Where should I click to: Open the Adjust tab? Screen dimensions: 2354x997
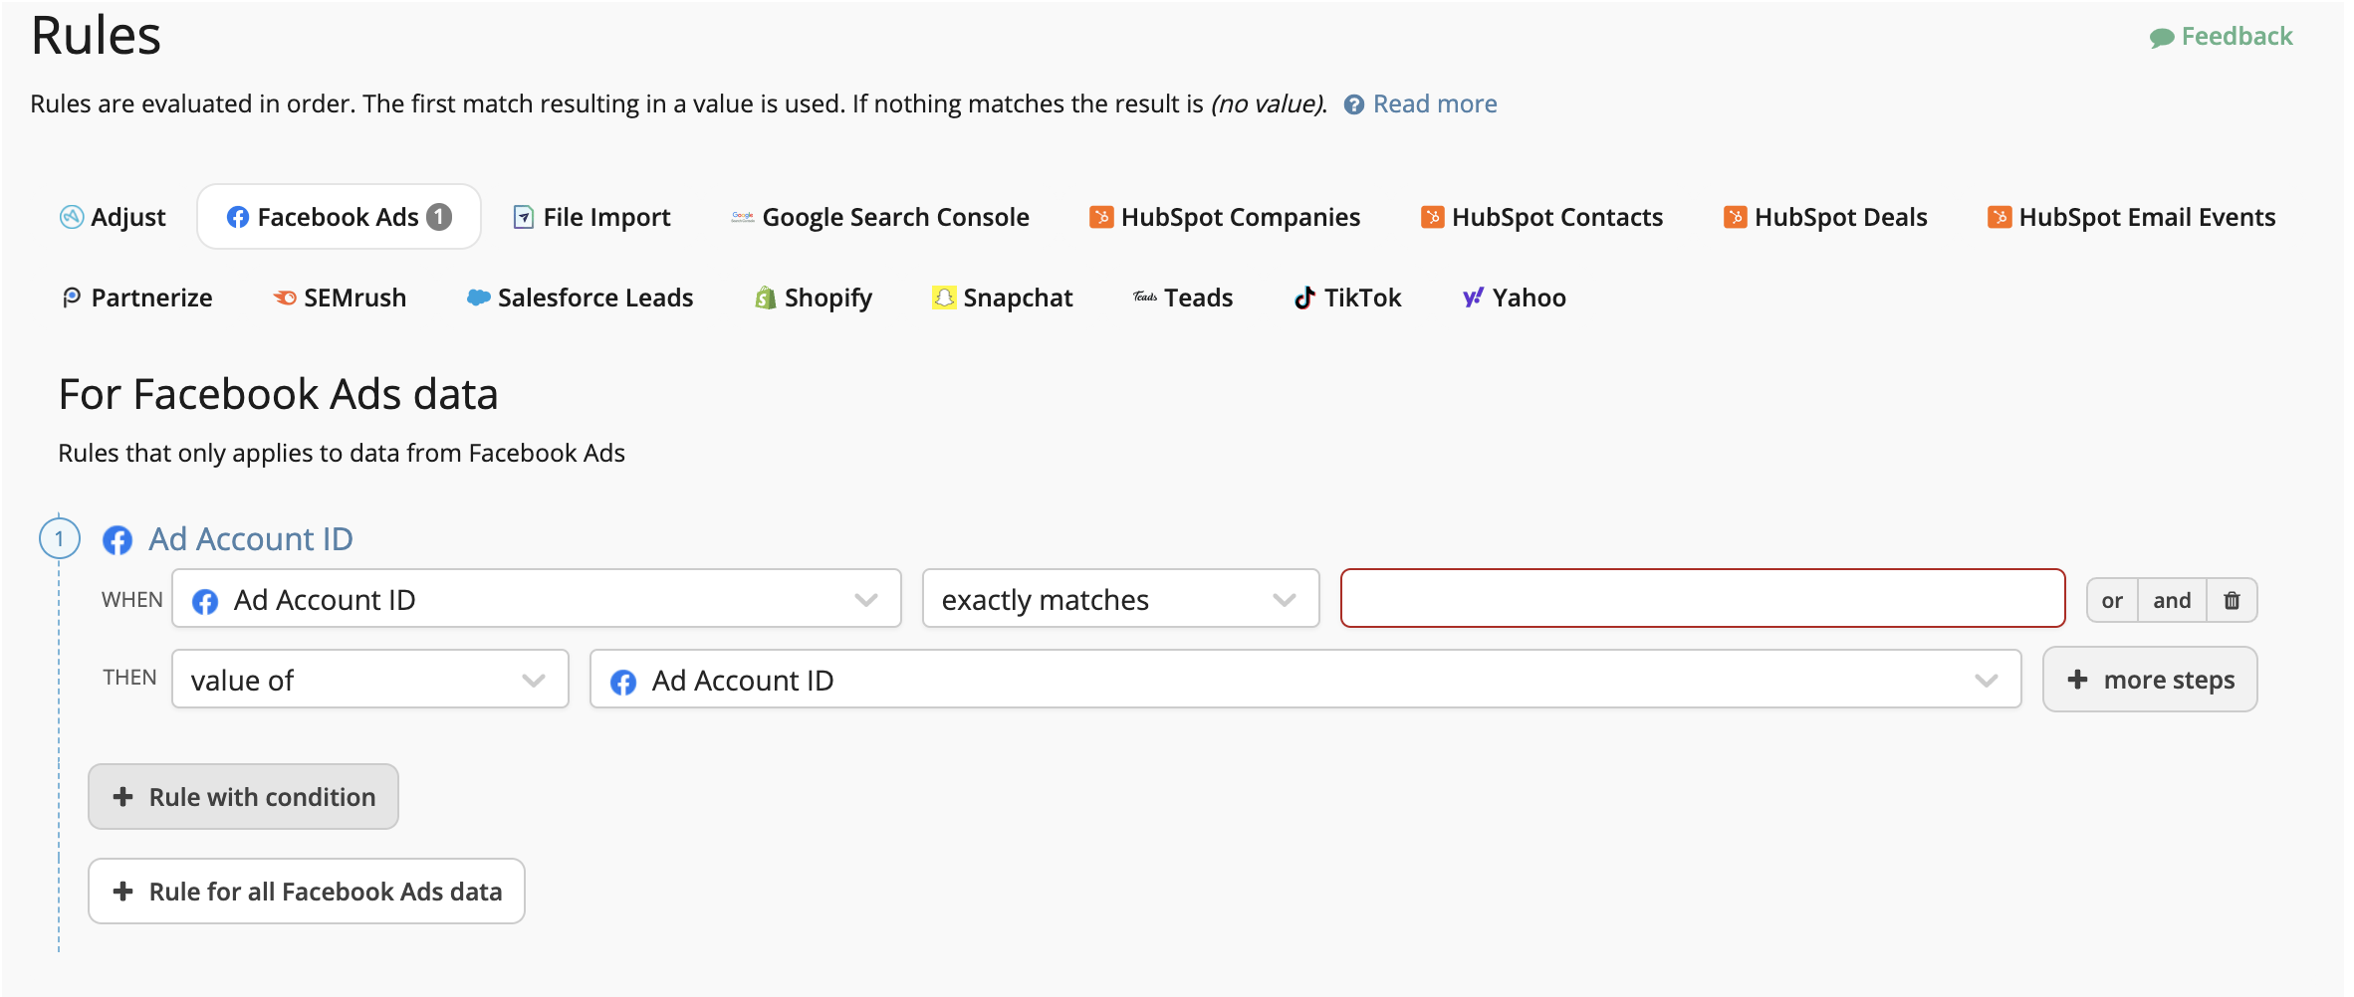point(113,217)
